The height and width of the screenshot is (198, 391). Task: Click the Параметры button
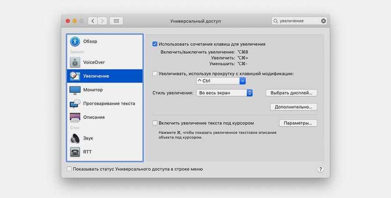coord(298,123)
